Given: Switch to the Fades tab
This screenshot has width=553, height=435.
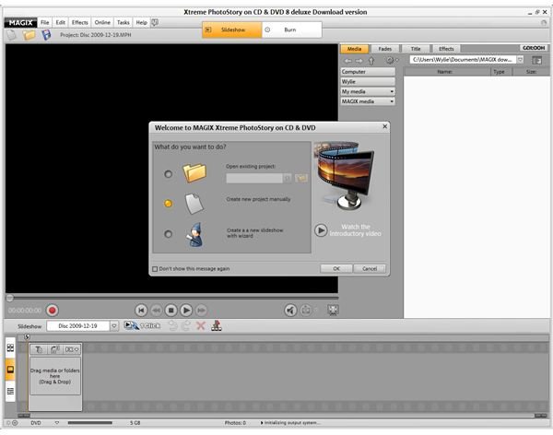Looking at the screenshot, I should [384, 49].
